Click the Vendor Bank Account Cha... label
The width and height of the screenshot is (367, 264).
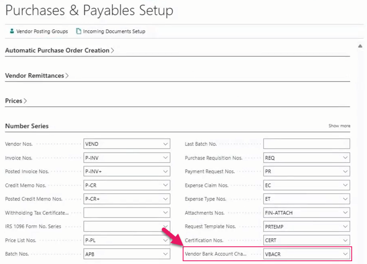216,254
